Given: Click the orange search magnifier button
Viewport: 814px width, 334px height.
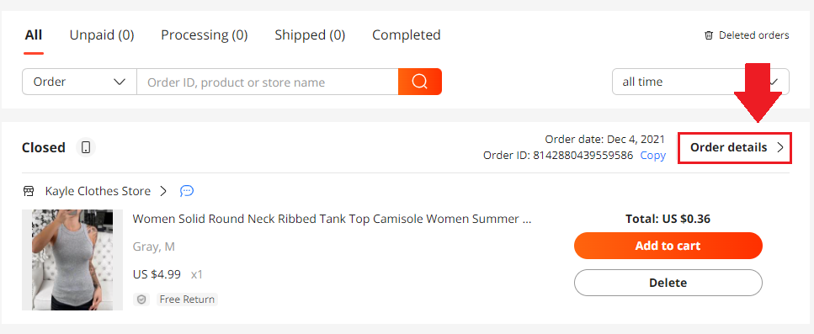Looking at the screenshot, I should [x=419, y=82].
